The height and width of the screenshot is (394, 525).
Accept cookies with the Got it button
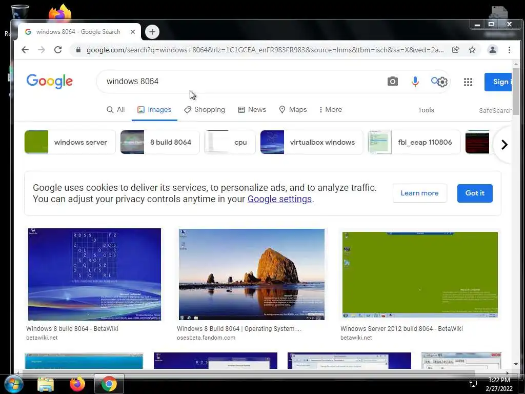pyautogui.click(x=475, y=193)
